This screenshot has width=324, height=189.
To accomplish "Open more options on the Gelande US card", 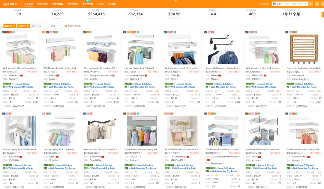I will point(37,106).
